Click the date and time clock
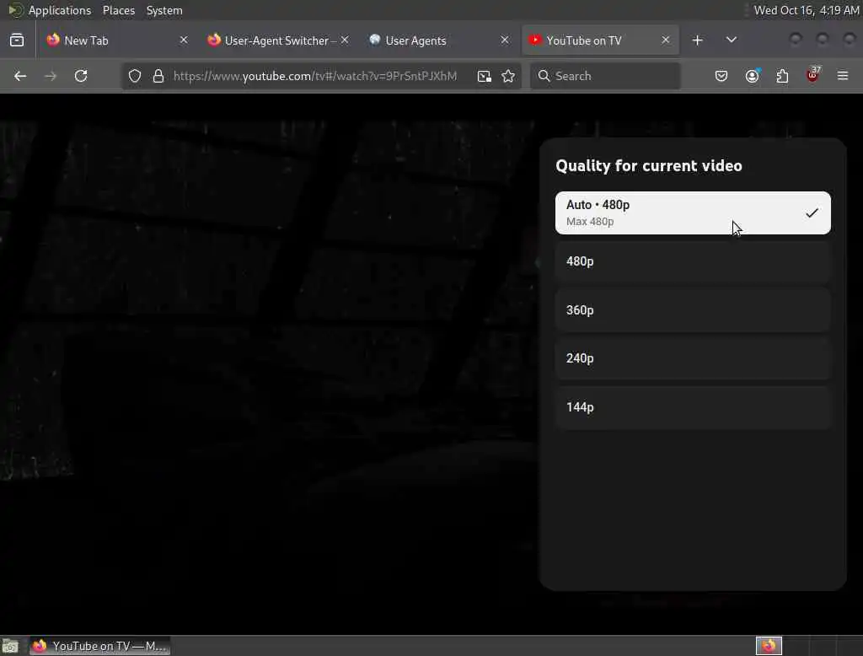 (x=807, y=10)
